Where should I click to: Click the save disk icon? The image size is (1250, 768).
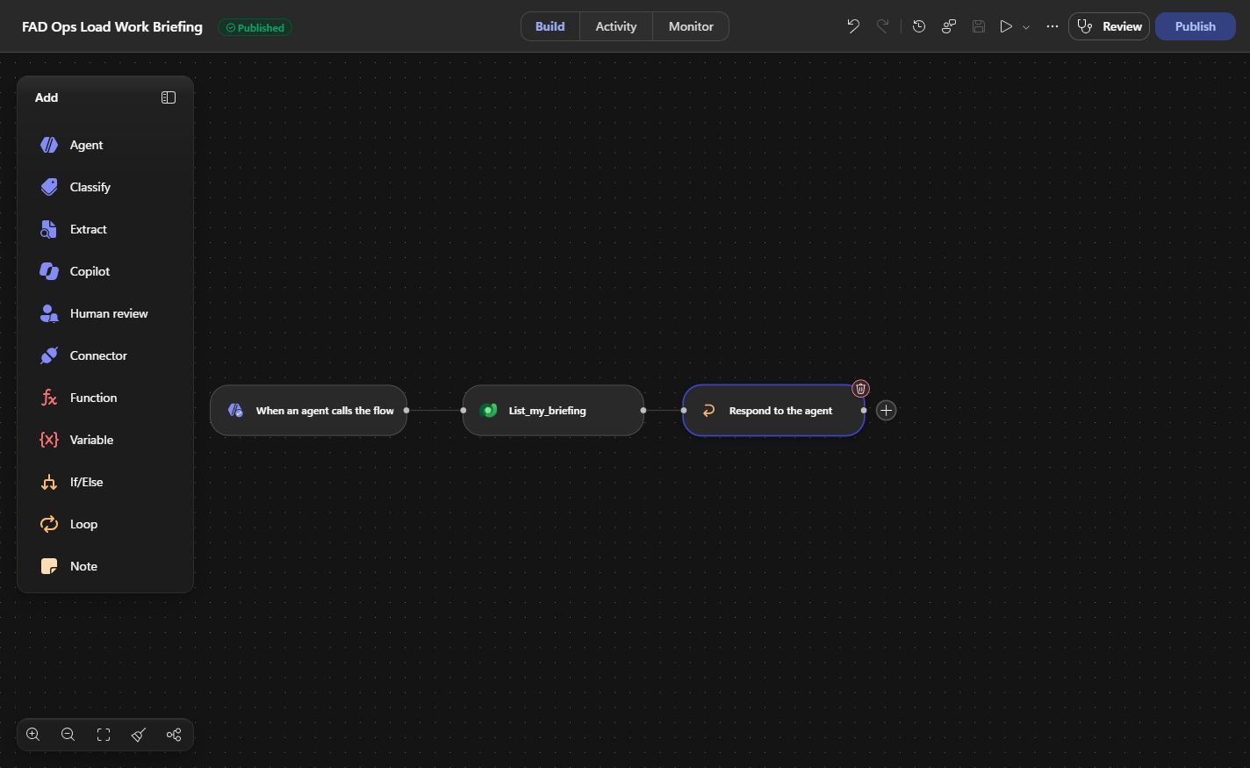point(979,26)
